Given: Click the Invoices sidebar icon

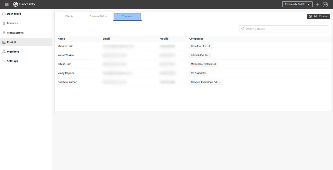Looking at the screenshot, I should pos(4,23).
